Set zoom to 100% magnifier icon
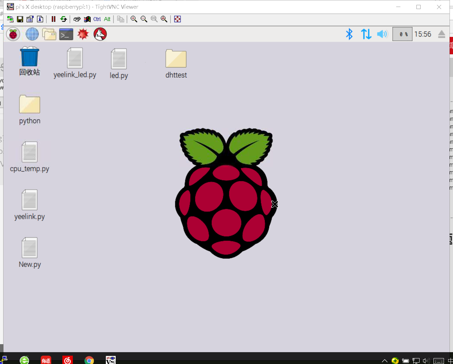Image resolution: width=453 pixels, height=364 pixels. [154, 19]
